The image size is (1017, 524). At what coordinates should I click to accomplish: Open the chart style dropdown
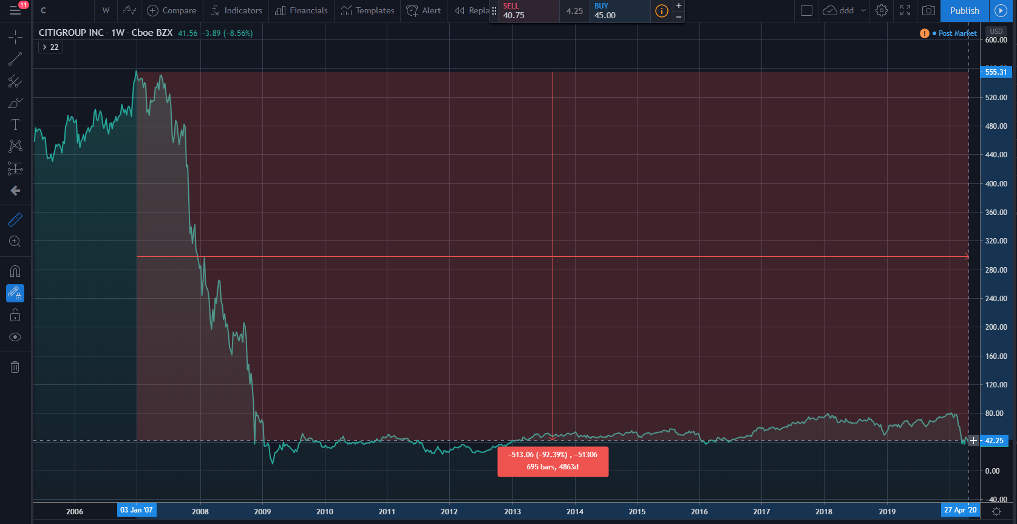pos(129,10)
